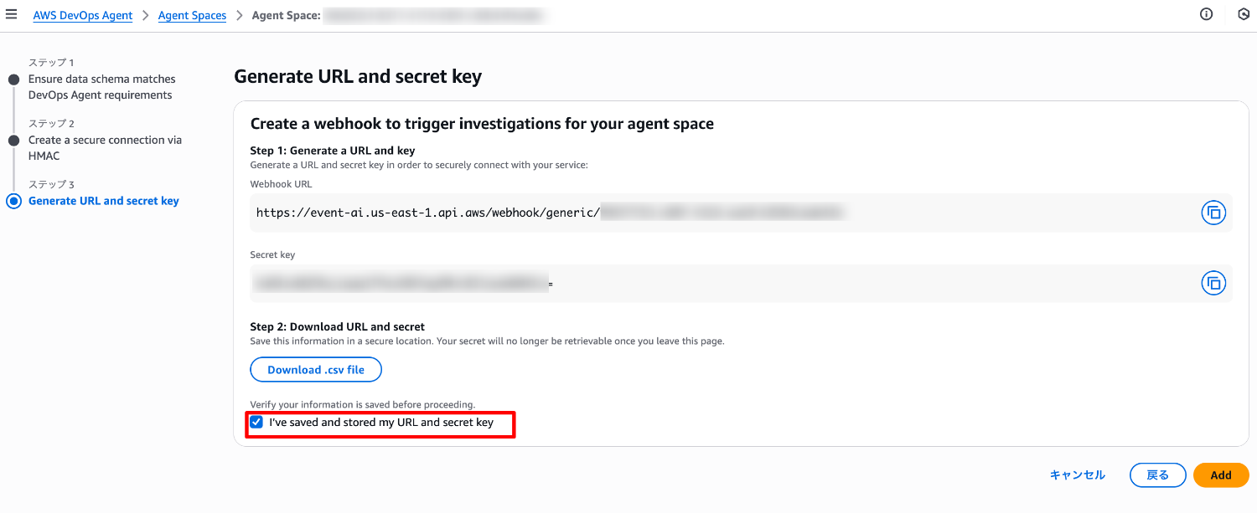
Task: Download the .csv file
Action: 316,370
